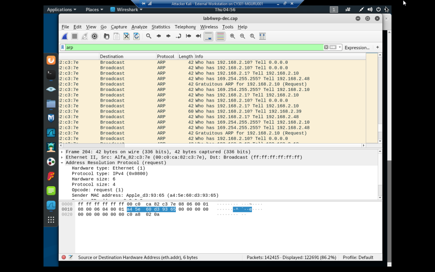Launch Metasploit from the dock
This screenshot has height=272, width=435.
point(51,118)
